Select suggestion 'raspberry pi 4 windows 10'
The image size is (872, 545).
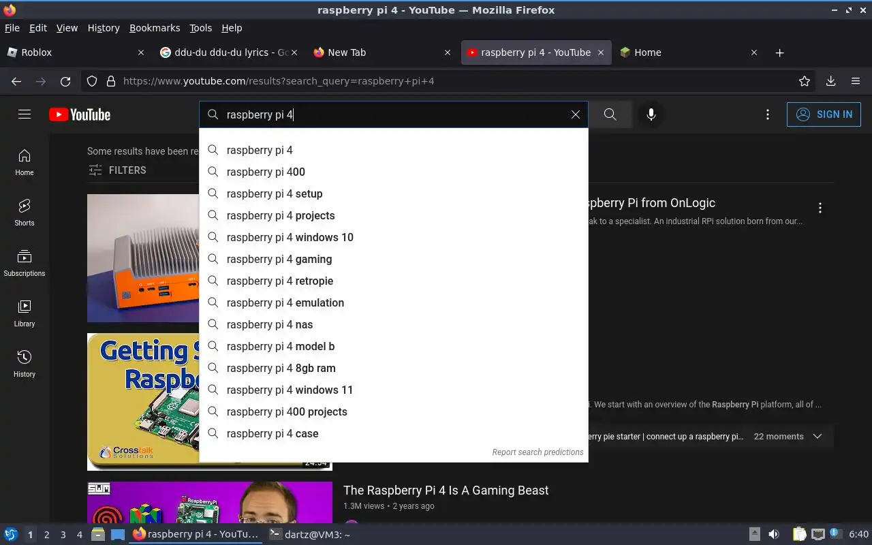(x=394, y=237)
